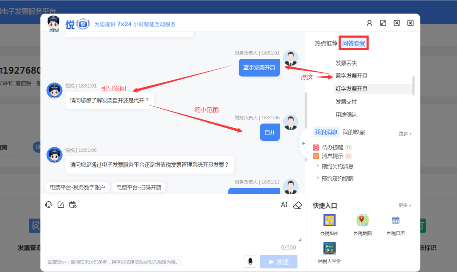Click message about 电子发票服务平台还是增值税发票管理系统
Screen dimensions: 457x272
149,165
